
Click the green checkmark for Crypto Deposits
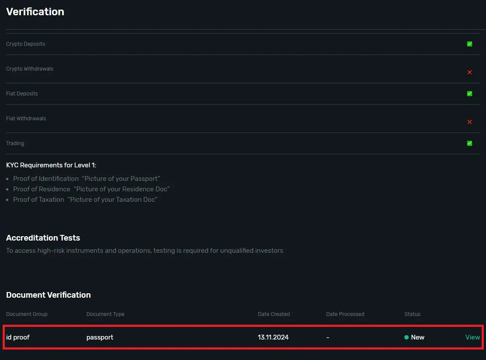point(469,44)
